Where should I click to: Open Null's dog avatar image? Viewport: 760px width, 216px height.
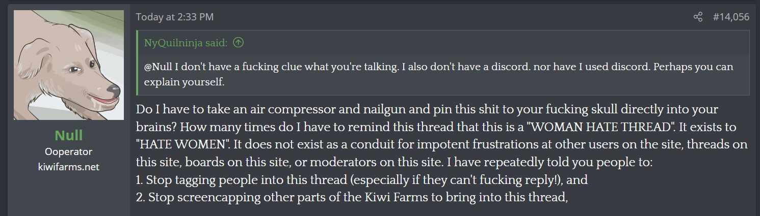tap(69, 65)
